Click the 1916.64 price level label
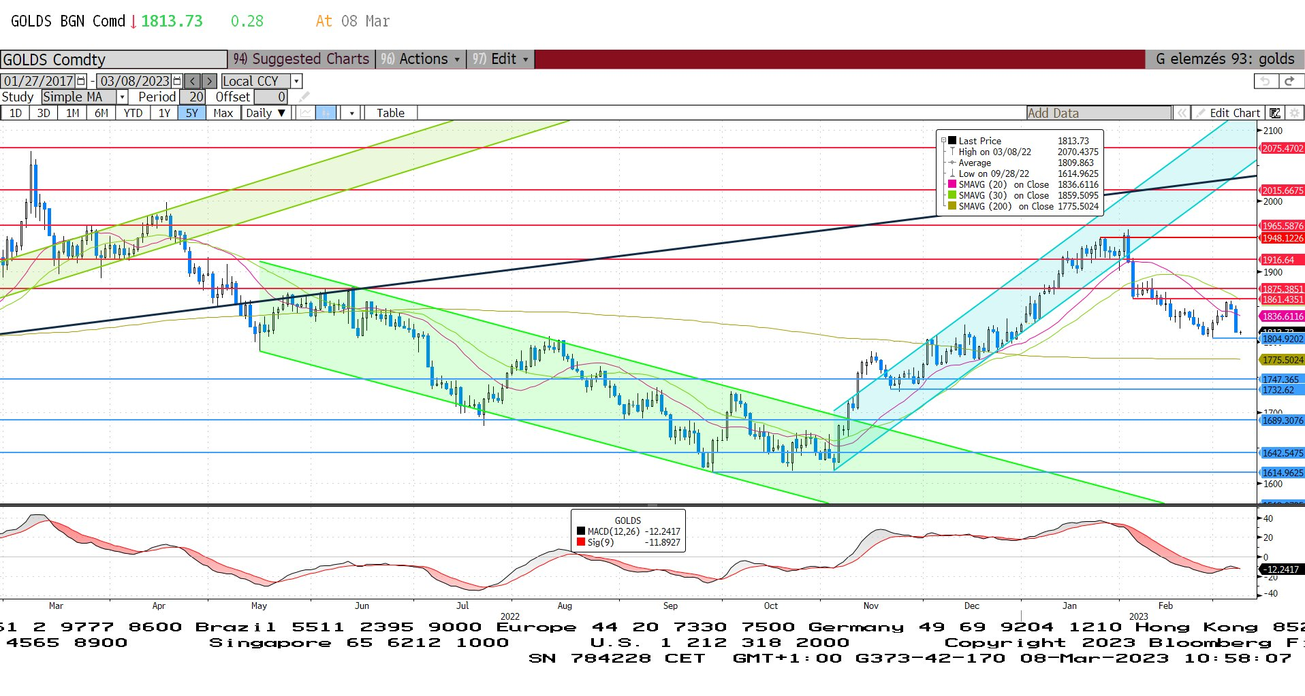Image resolution: width=1305 pixels, height=696 pixels. click(1282, 260)
